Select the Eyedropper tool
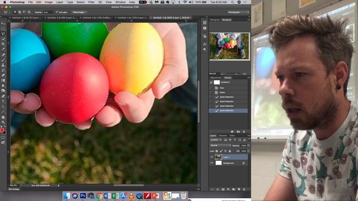358x201 pixels. (x=3, y=49)
